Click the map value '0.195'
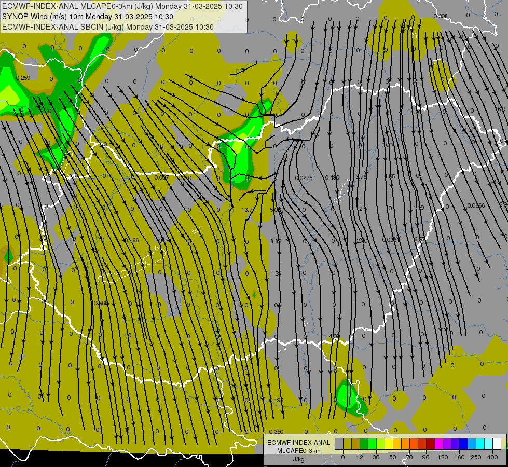This screenshot has width=508, height=467. [277, 400]
